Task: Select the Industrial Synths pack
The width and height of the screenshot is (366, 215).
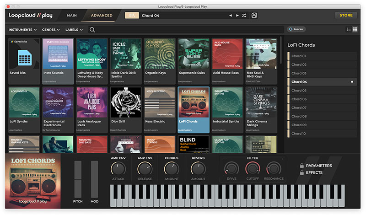Action: click(x=227, y=110)
